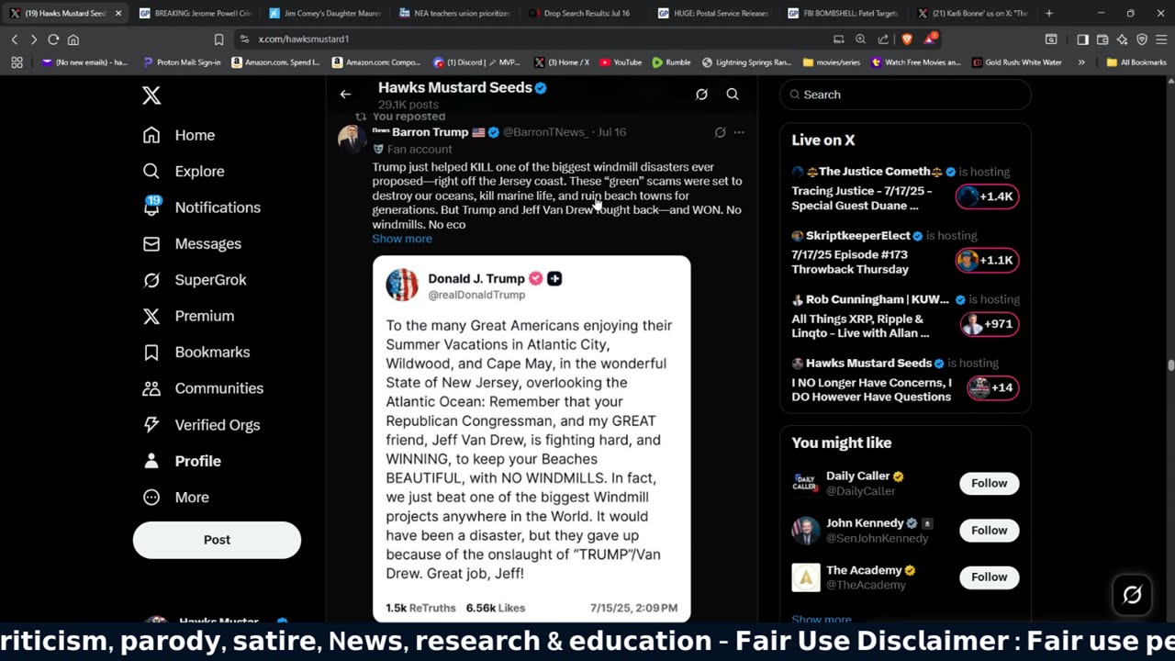Image resolution: width=1175 pixels, height=661 pixels.
Task: Open Premium in X sidebar
Action: 188,316
